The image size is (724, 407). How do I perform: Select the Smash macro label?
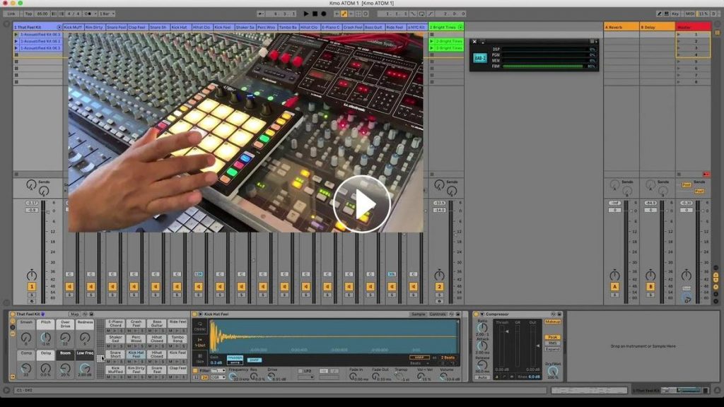click(x=26, y=322)
